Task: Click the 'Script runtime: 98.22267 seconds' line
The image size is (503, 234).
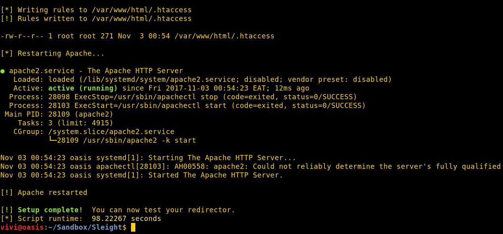Action: tap(81, 219)
